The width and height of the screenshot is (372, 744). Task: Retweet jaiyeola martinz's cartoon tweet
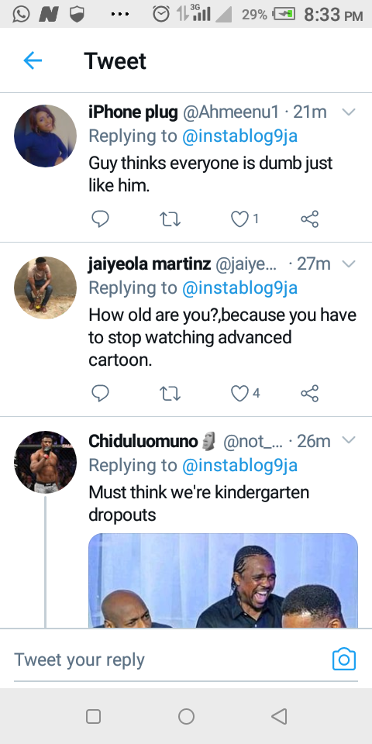170,394
